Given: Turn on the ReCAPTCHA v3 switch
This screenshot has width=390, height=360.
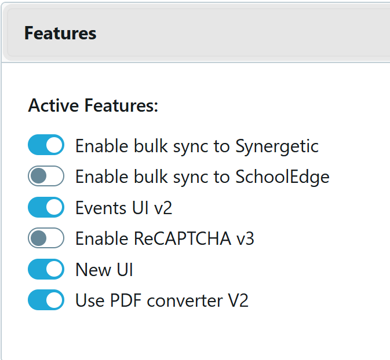Looking at the screenshot, I should (46, 238).
